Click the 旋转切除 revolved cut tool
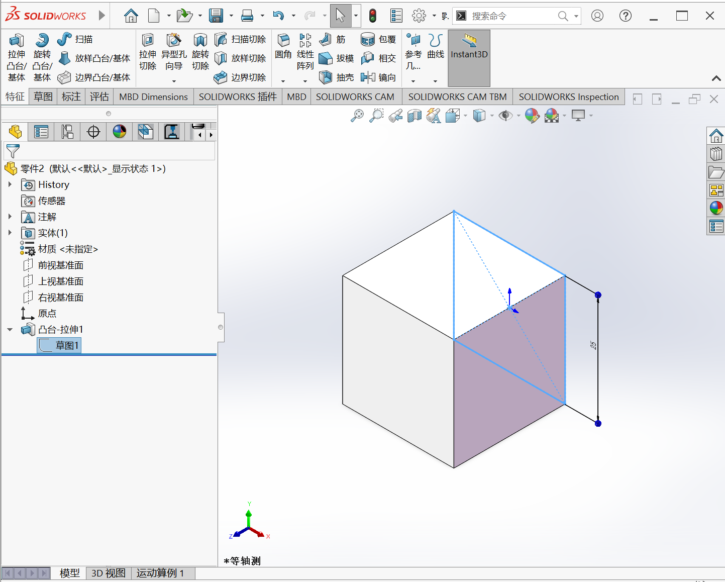The width and height of the screenshot is (725, 582). tap(200, 52)
